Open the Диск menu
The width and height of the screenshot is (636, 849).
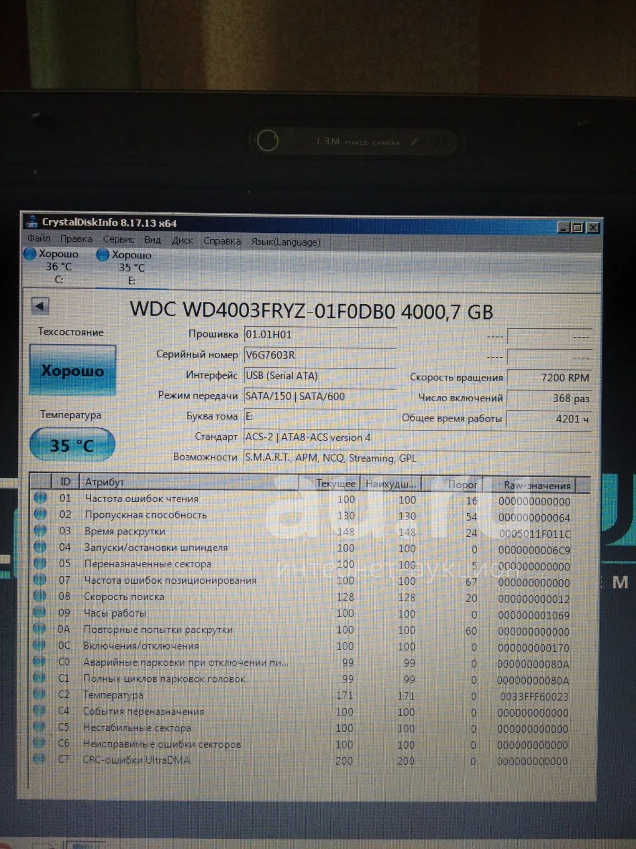(182, 240)
